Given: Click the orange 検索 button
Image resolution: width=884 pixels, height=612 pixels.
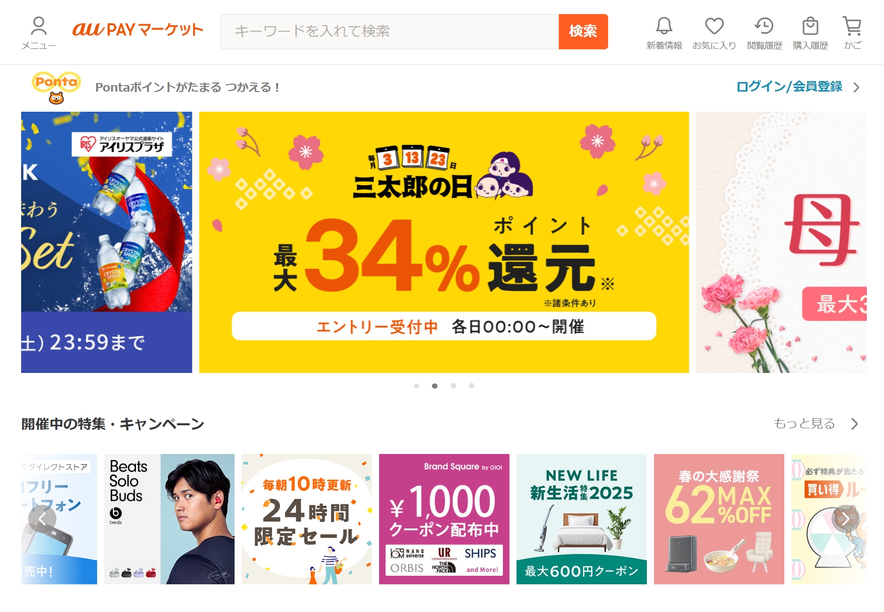Looking at the screenshot, I should click(583, 32).
